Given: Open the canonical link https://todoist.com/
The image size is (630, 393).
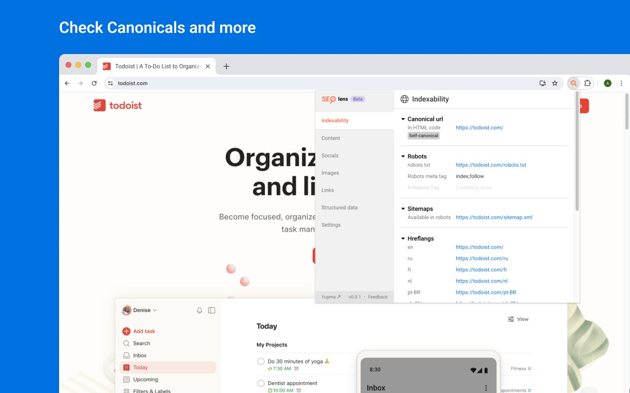Looking at the screenshot, I should pyautogui.click(x=479, y=128).
